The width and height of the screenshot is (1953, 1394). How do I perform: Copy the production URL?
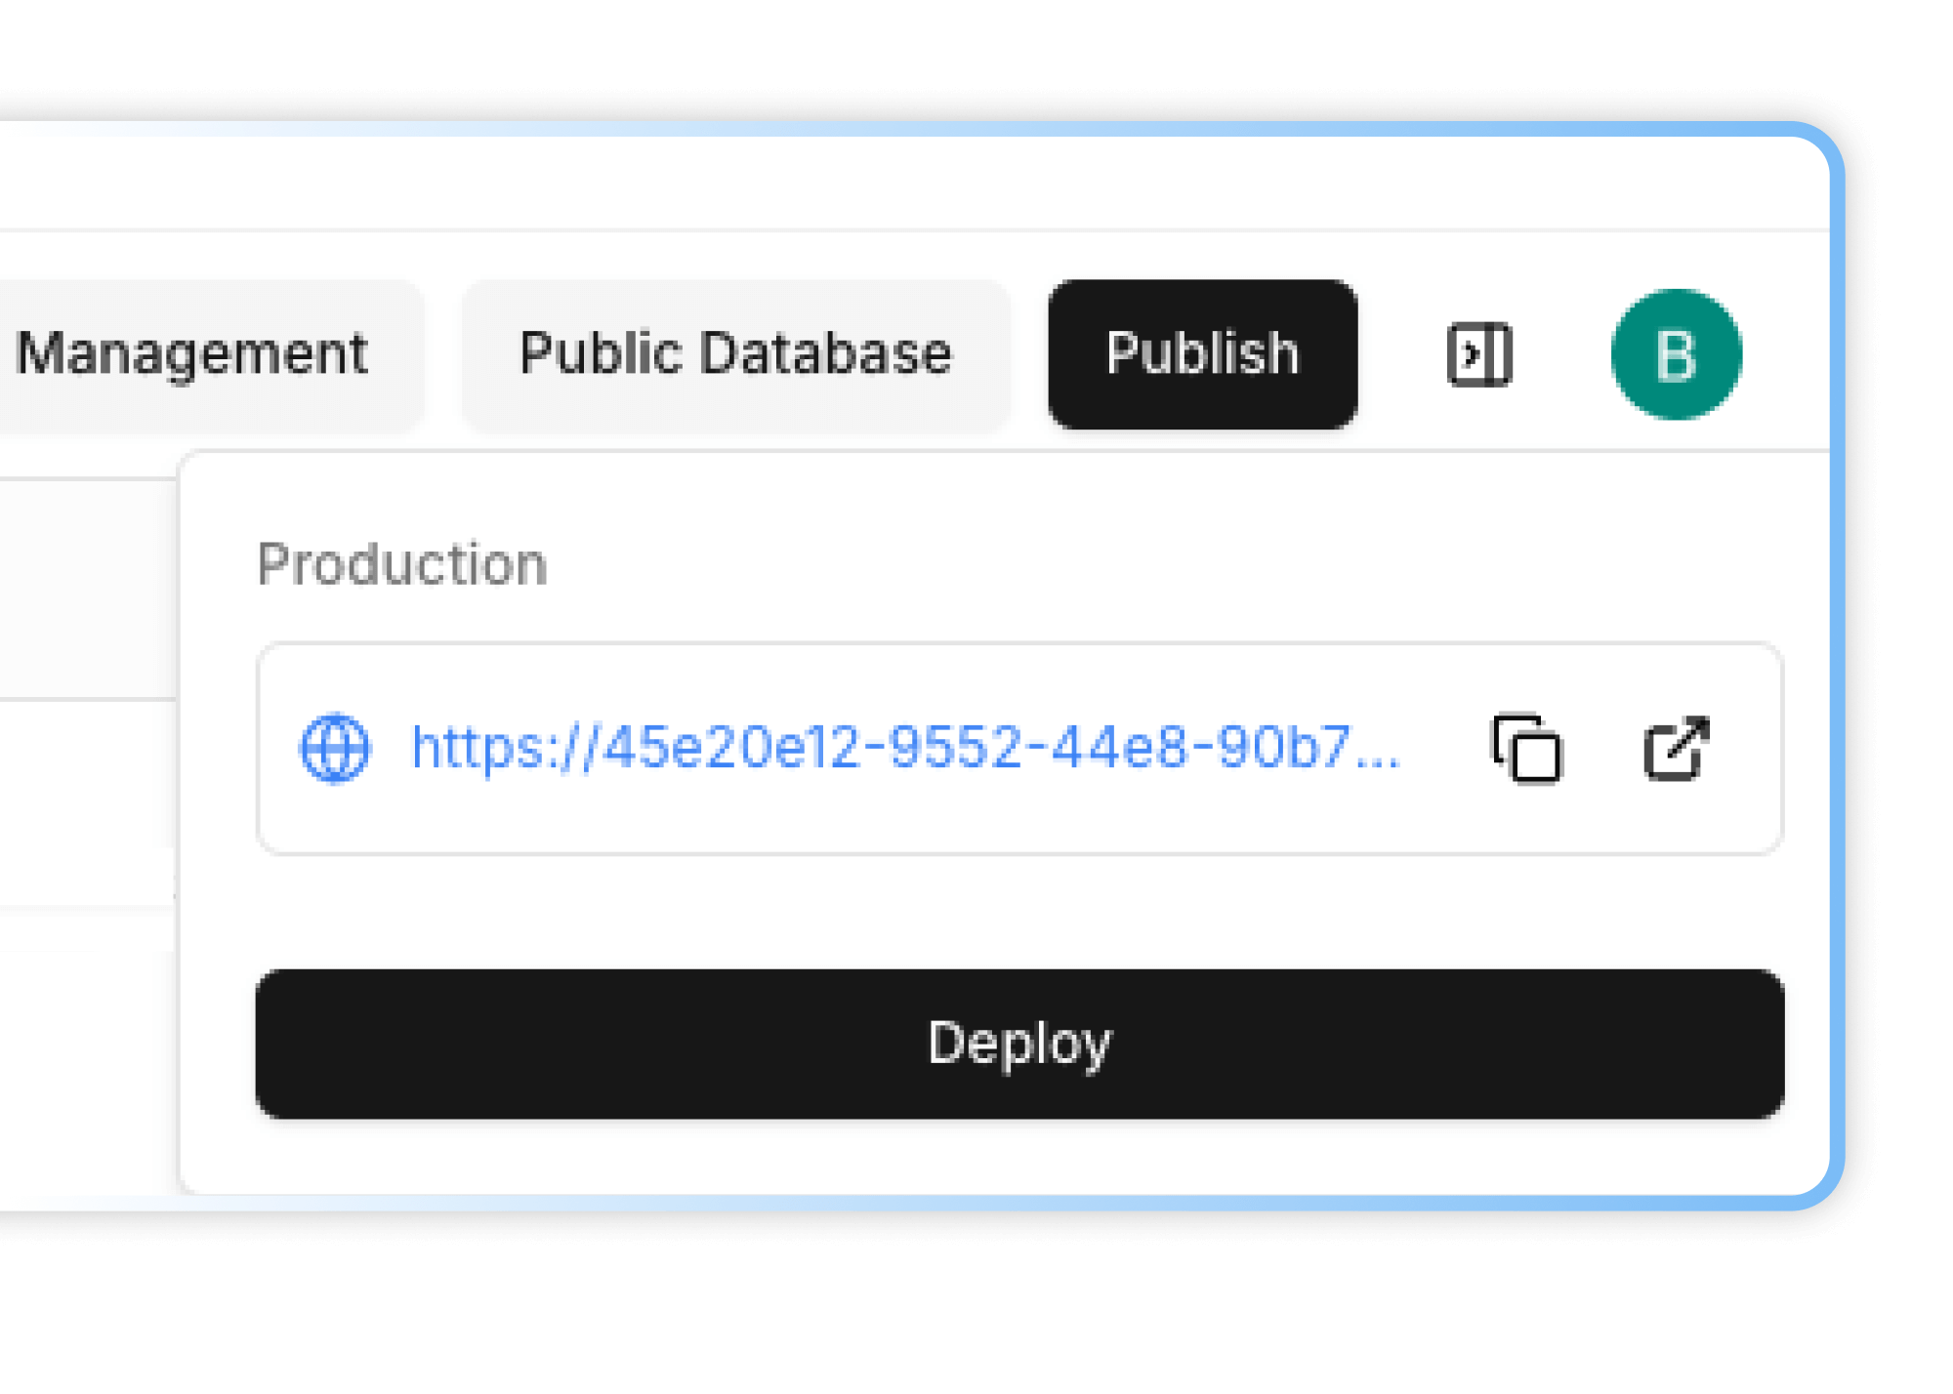[1526, 749]
